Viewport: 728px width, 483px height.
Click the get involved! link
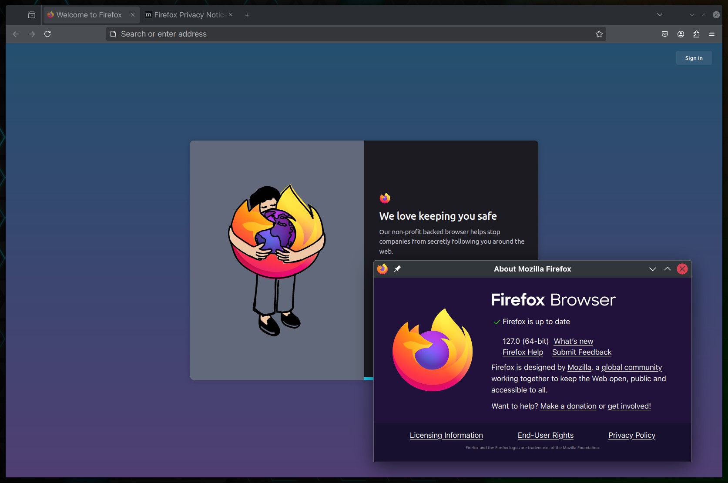(x=629, y=406)
